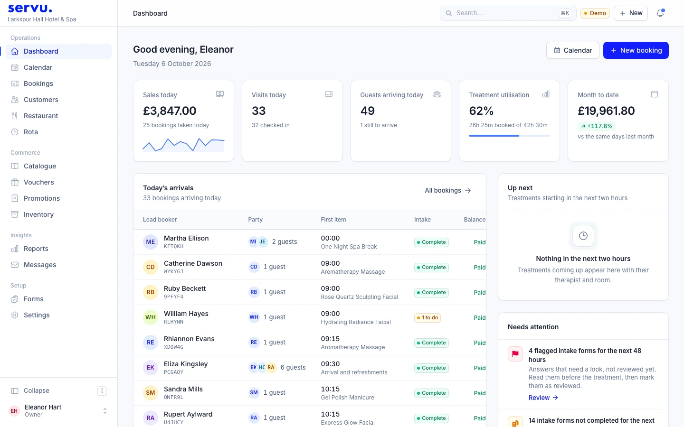Select Eliza Kingsley in arrivals list

(x=310, y=368)
